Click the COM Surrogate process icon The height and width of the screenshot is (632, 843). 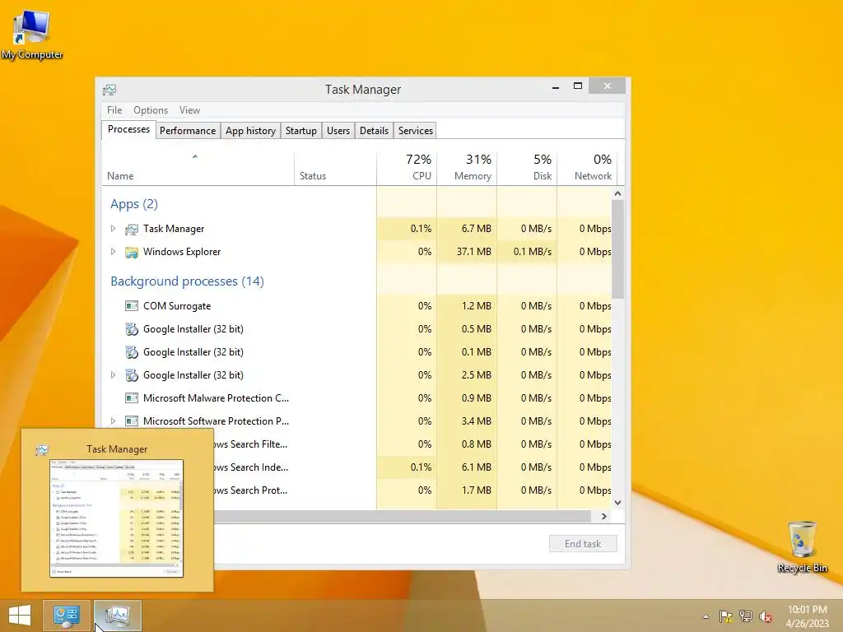click(x=132, y=306)
